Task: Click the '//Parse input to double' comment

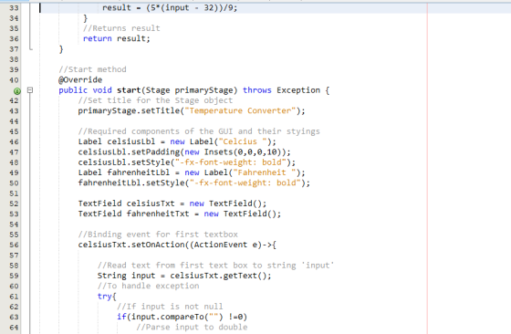Action: [192, 328]
